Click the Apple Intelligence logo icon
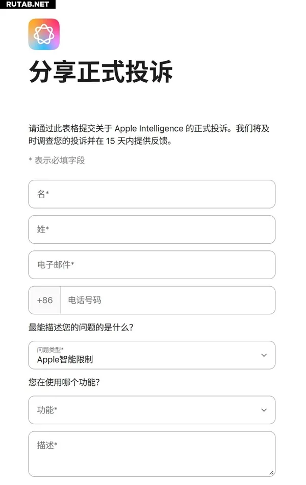306x485 pixels. [x=44, y=34]
